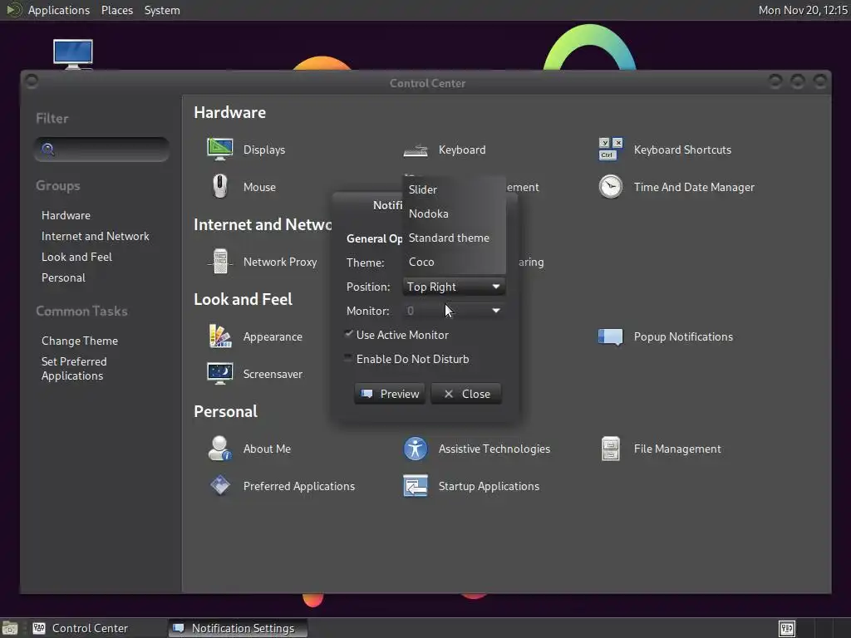The height and width of the screenshot is (638, 851).
Task: Open the Keyboard Shortcuts icon
Action: [x=611, y=150]
